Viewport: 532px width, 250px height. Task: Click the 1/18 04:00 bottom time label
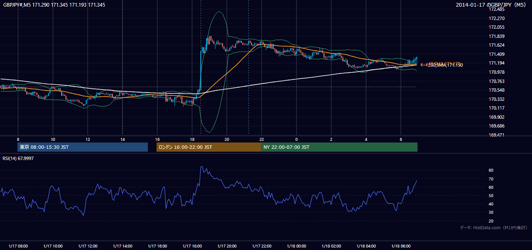[x=366, y=246]
